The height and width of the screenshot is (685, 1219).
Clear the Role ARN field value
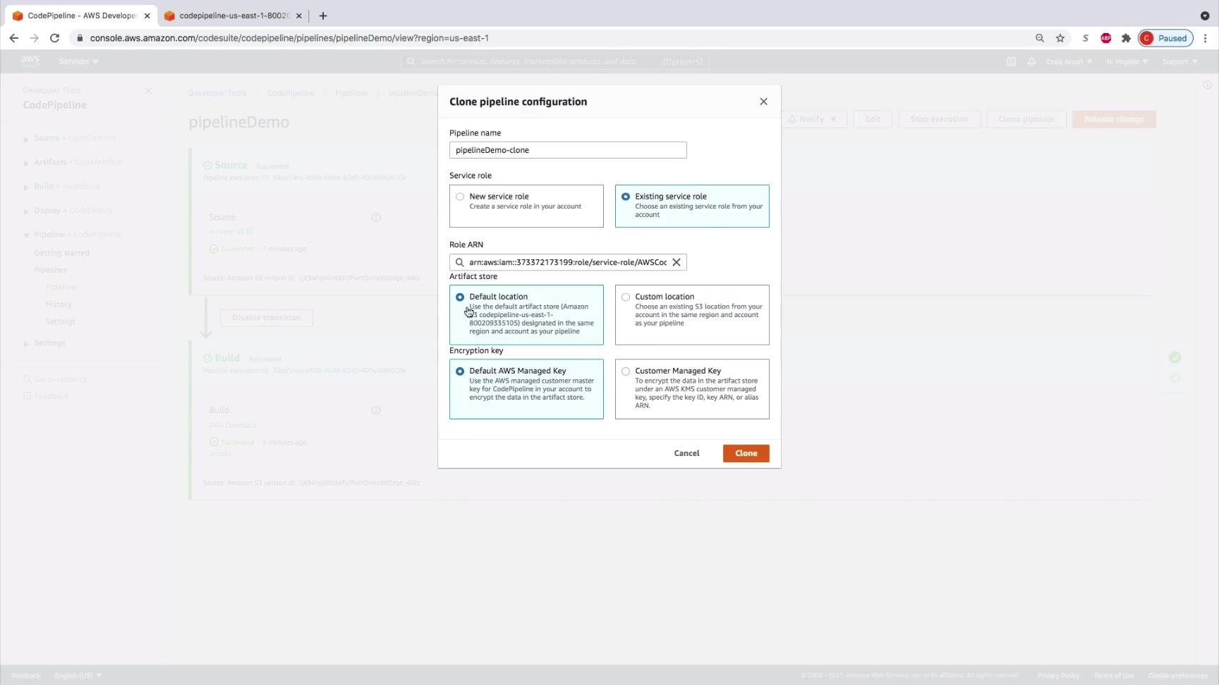click(677, 262)
